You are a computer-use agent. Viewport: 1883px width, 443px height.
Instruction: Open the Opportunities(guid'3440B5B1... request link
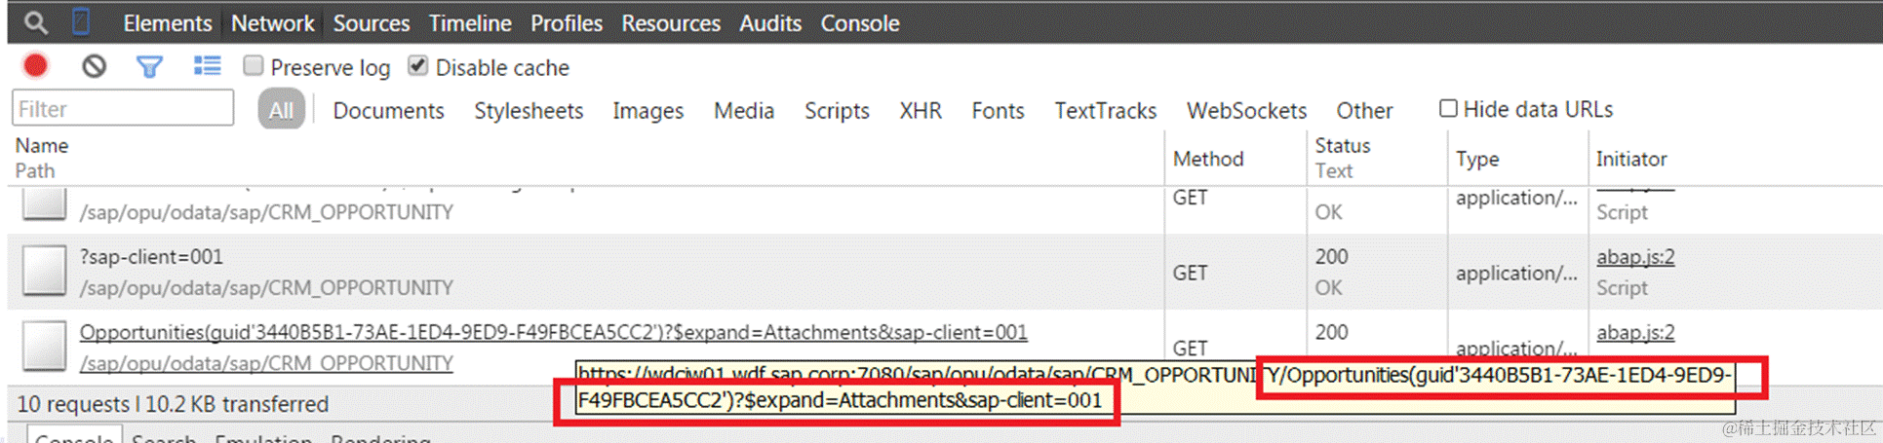[x=553, y=332]
